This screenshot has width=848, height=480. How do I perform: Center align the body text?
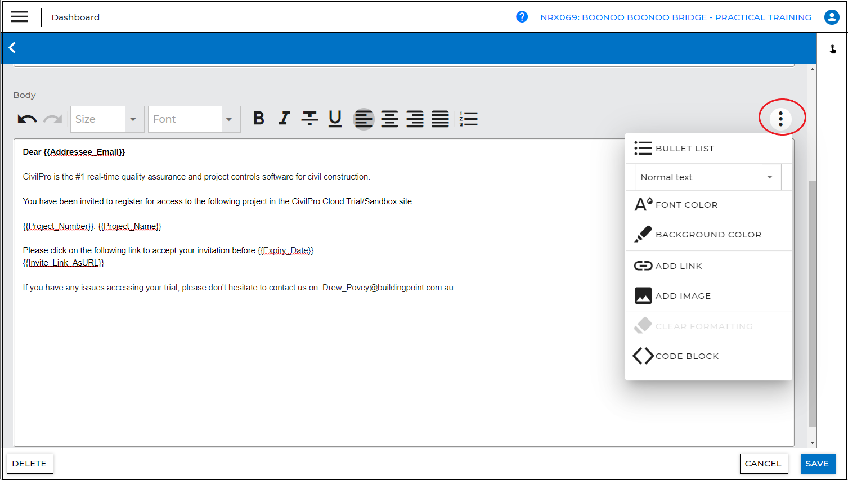tap(389, 119)
